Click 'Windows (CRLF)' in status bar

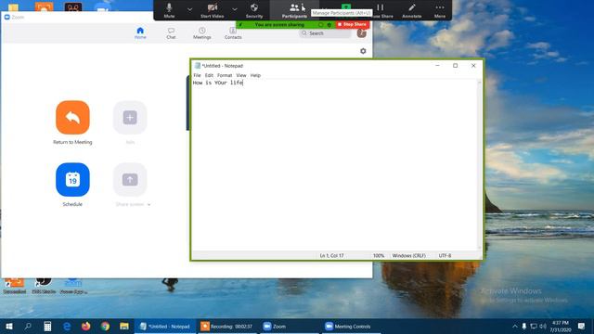(x=408, y=256)
